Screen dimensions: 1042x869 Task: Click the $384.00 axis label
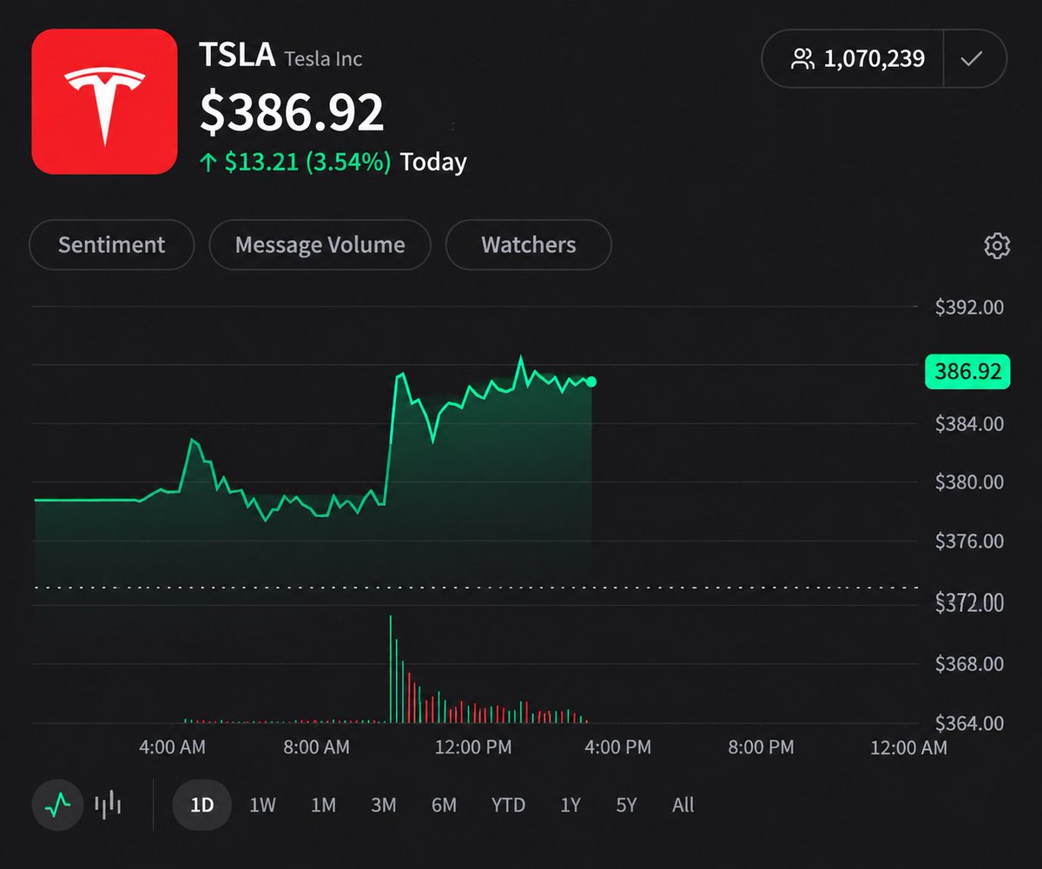[969, 424]
